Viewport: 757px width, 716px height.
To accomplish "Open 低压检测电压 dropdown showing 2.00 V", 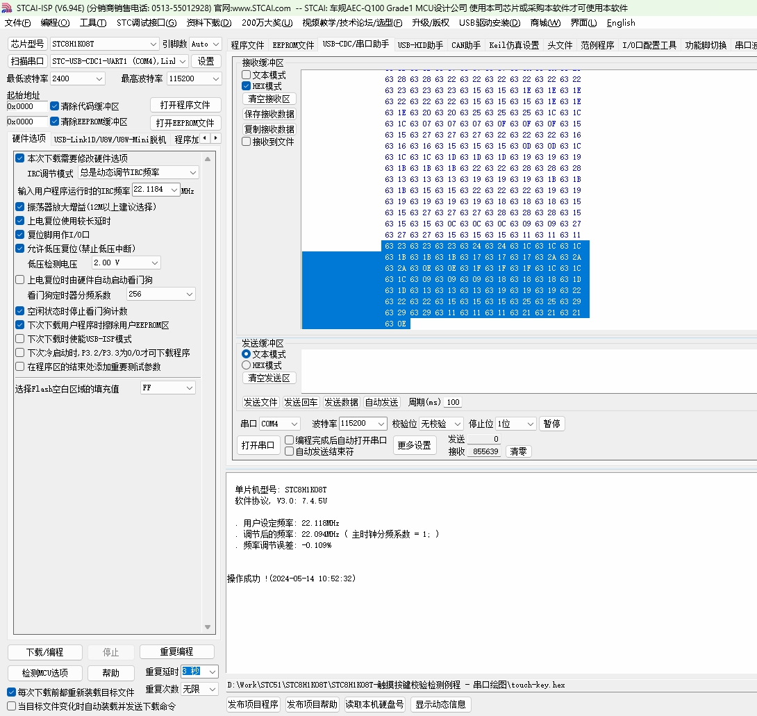I will (x=126, y=263).
